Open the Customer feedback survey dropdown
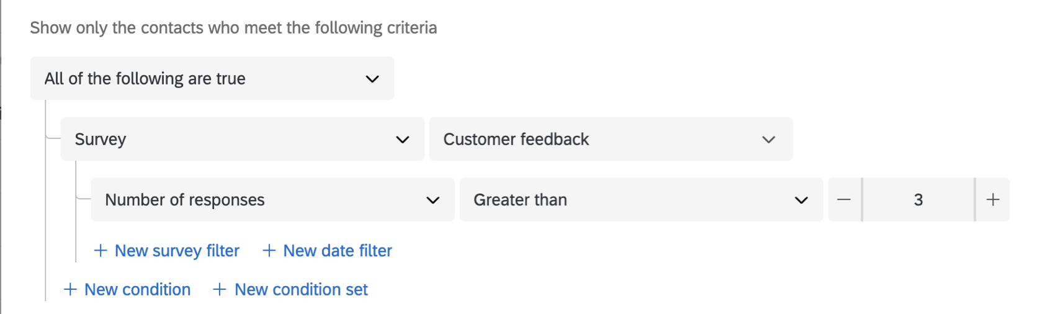Viewport: 1055px width, 314px height. tap(610, 140)
